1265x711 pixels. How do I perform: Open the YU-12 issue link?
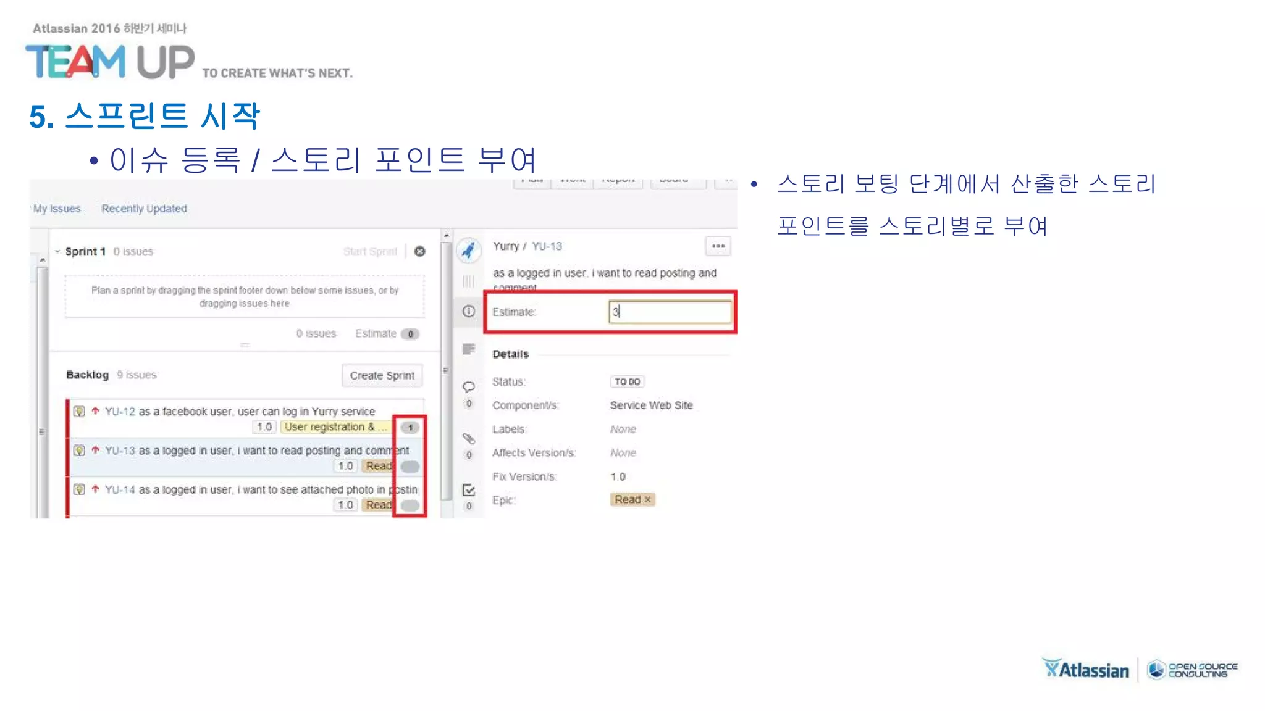click(120, 411)
